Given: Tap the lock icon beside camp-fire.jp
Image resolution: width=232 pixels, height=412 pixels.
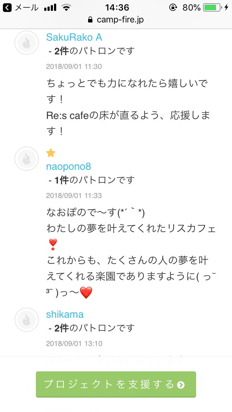Looking at the screenshot, I should [x=91, y=20].
